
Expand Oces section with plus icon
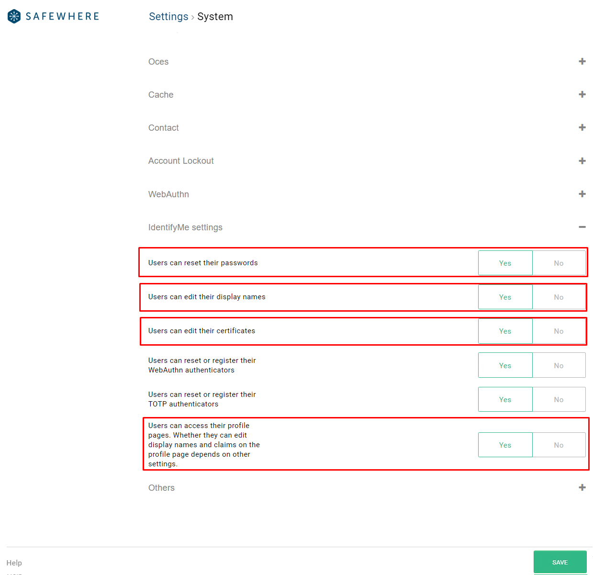(582, 61)
